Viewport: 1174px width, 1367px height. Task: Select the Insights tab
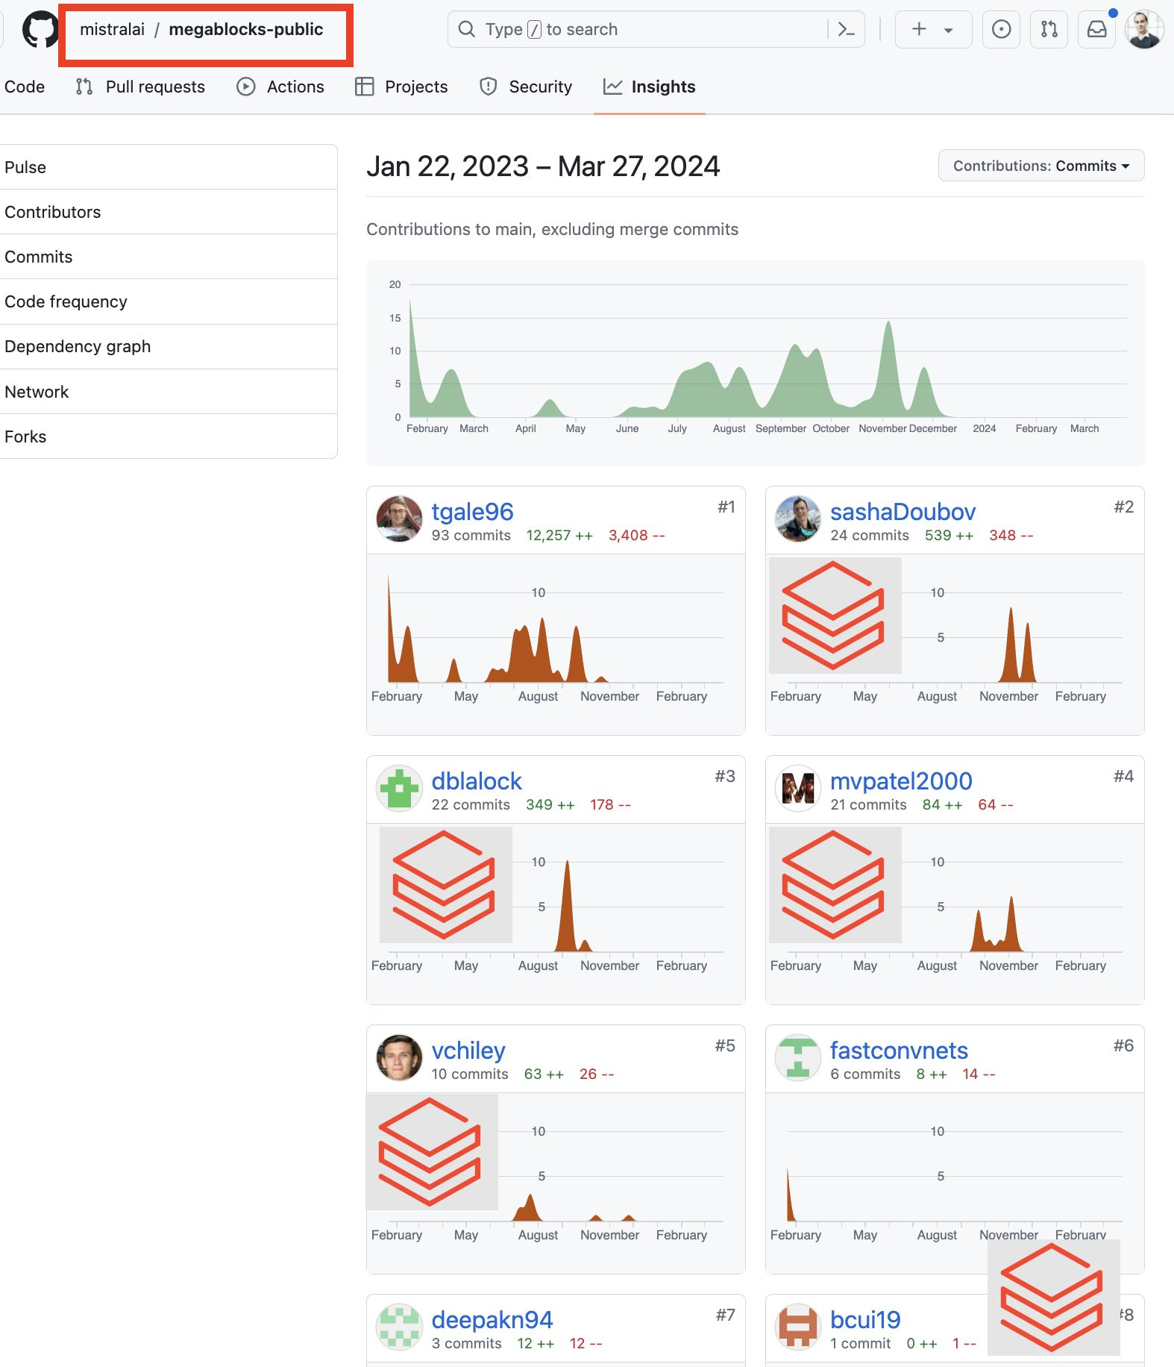pos(649,87)
